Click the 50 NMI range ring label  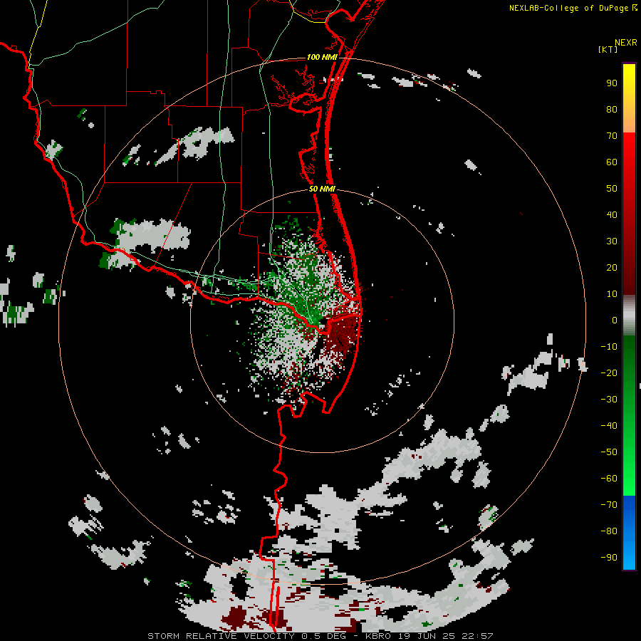pos(322,189)
